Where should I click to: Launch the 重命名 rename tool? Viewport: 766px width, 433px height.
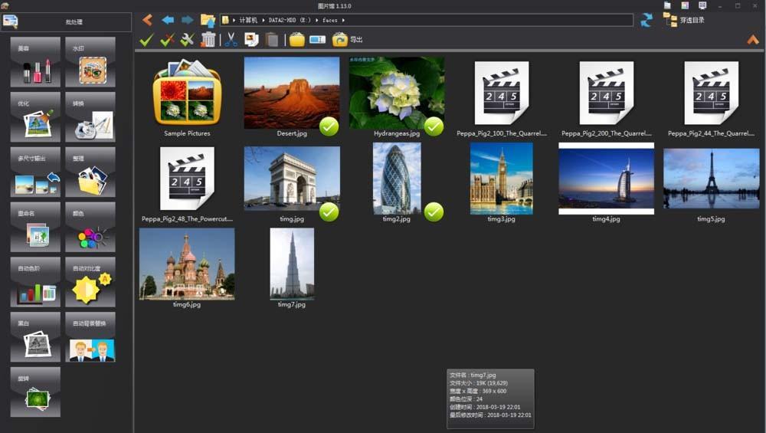point(35,228)
